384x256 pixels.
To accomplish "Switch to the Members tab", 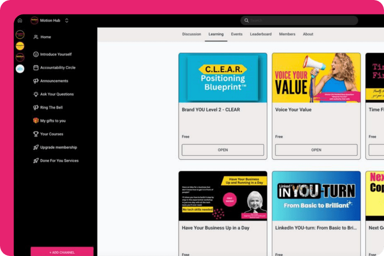I will coord(287,34).
